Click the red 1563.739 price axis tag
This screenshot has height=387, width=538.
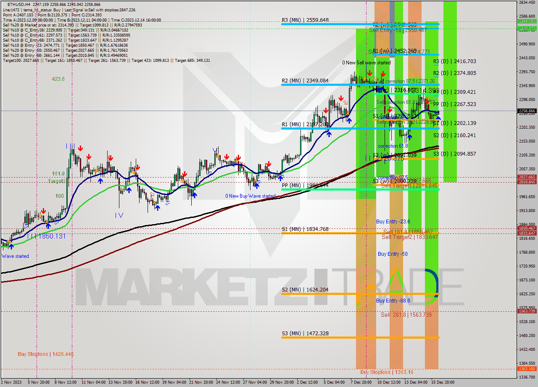coord(527,311)
